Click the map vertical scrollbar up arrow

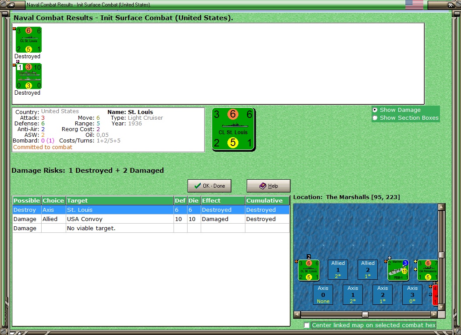click(441, 207)
